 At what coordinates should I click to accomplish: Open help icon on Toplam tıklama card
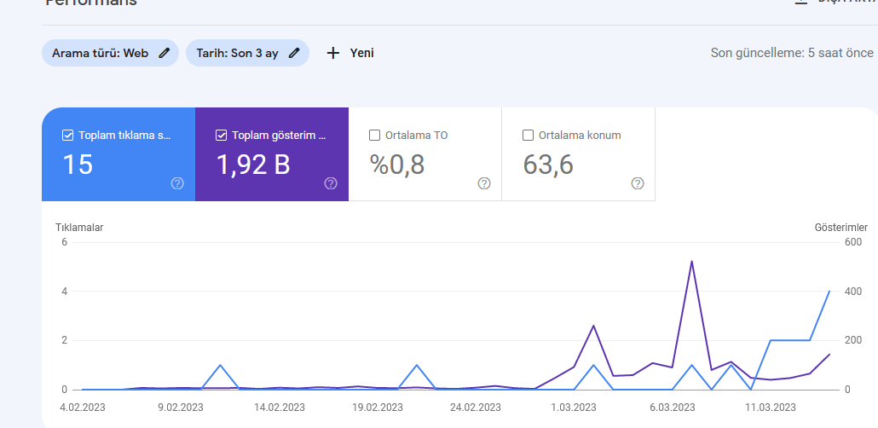tap(177, 183)
